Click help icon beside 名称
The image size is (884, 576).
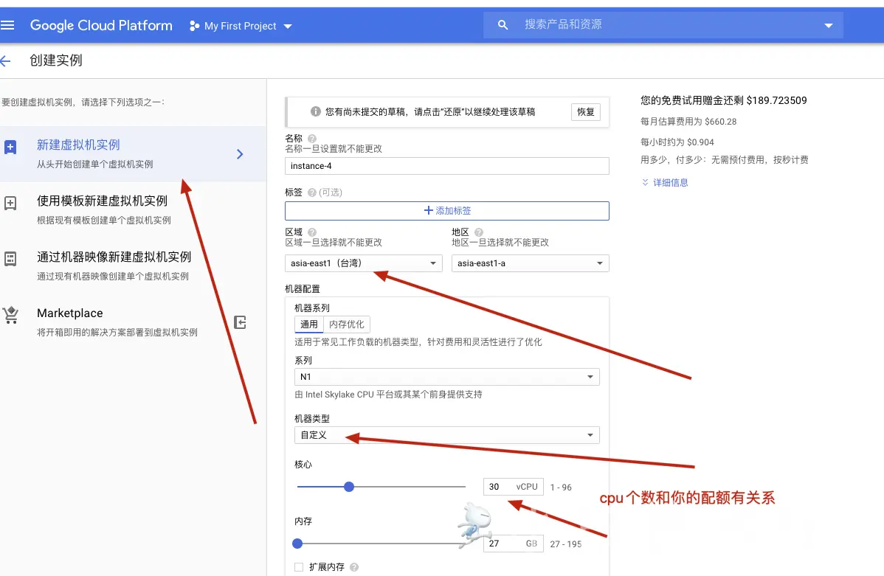point(312,139)
